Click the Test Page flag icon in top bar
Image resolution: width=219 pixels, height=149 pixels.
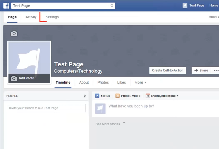(185, 5)
